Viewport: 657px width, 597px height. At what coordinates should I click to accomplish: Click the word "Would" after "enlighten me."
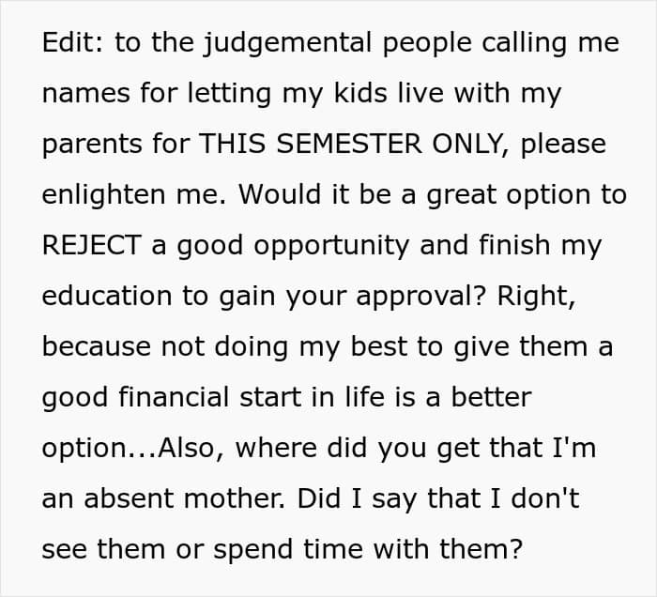coord(280,194)
